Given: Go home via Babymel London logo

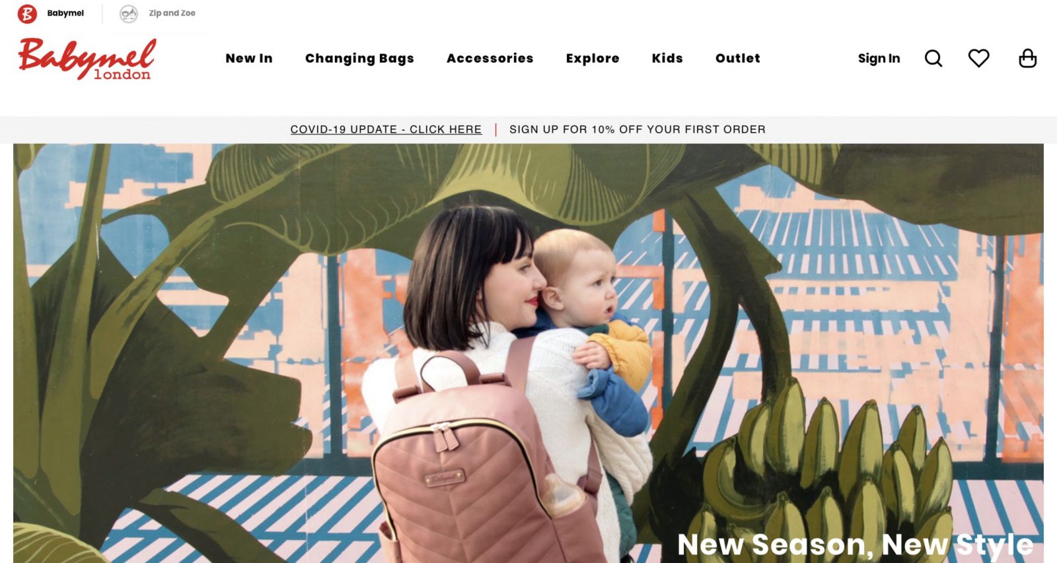Looking at the screenshot, I should point(87,59).
